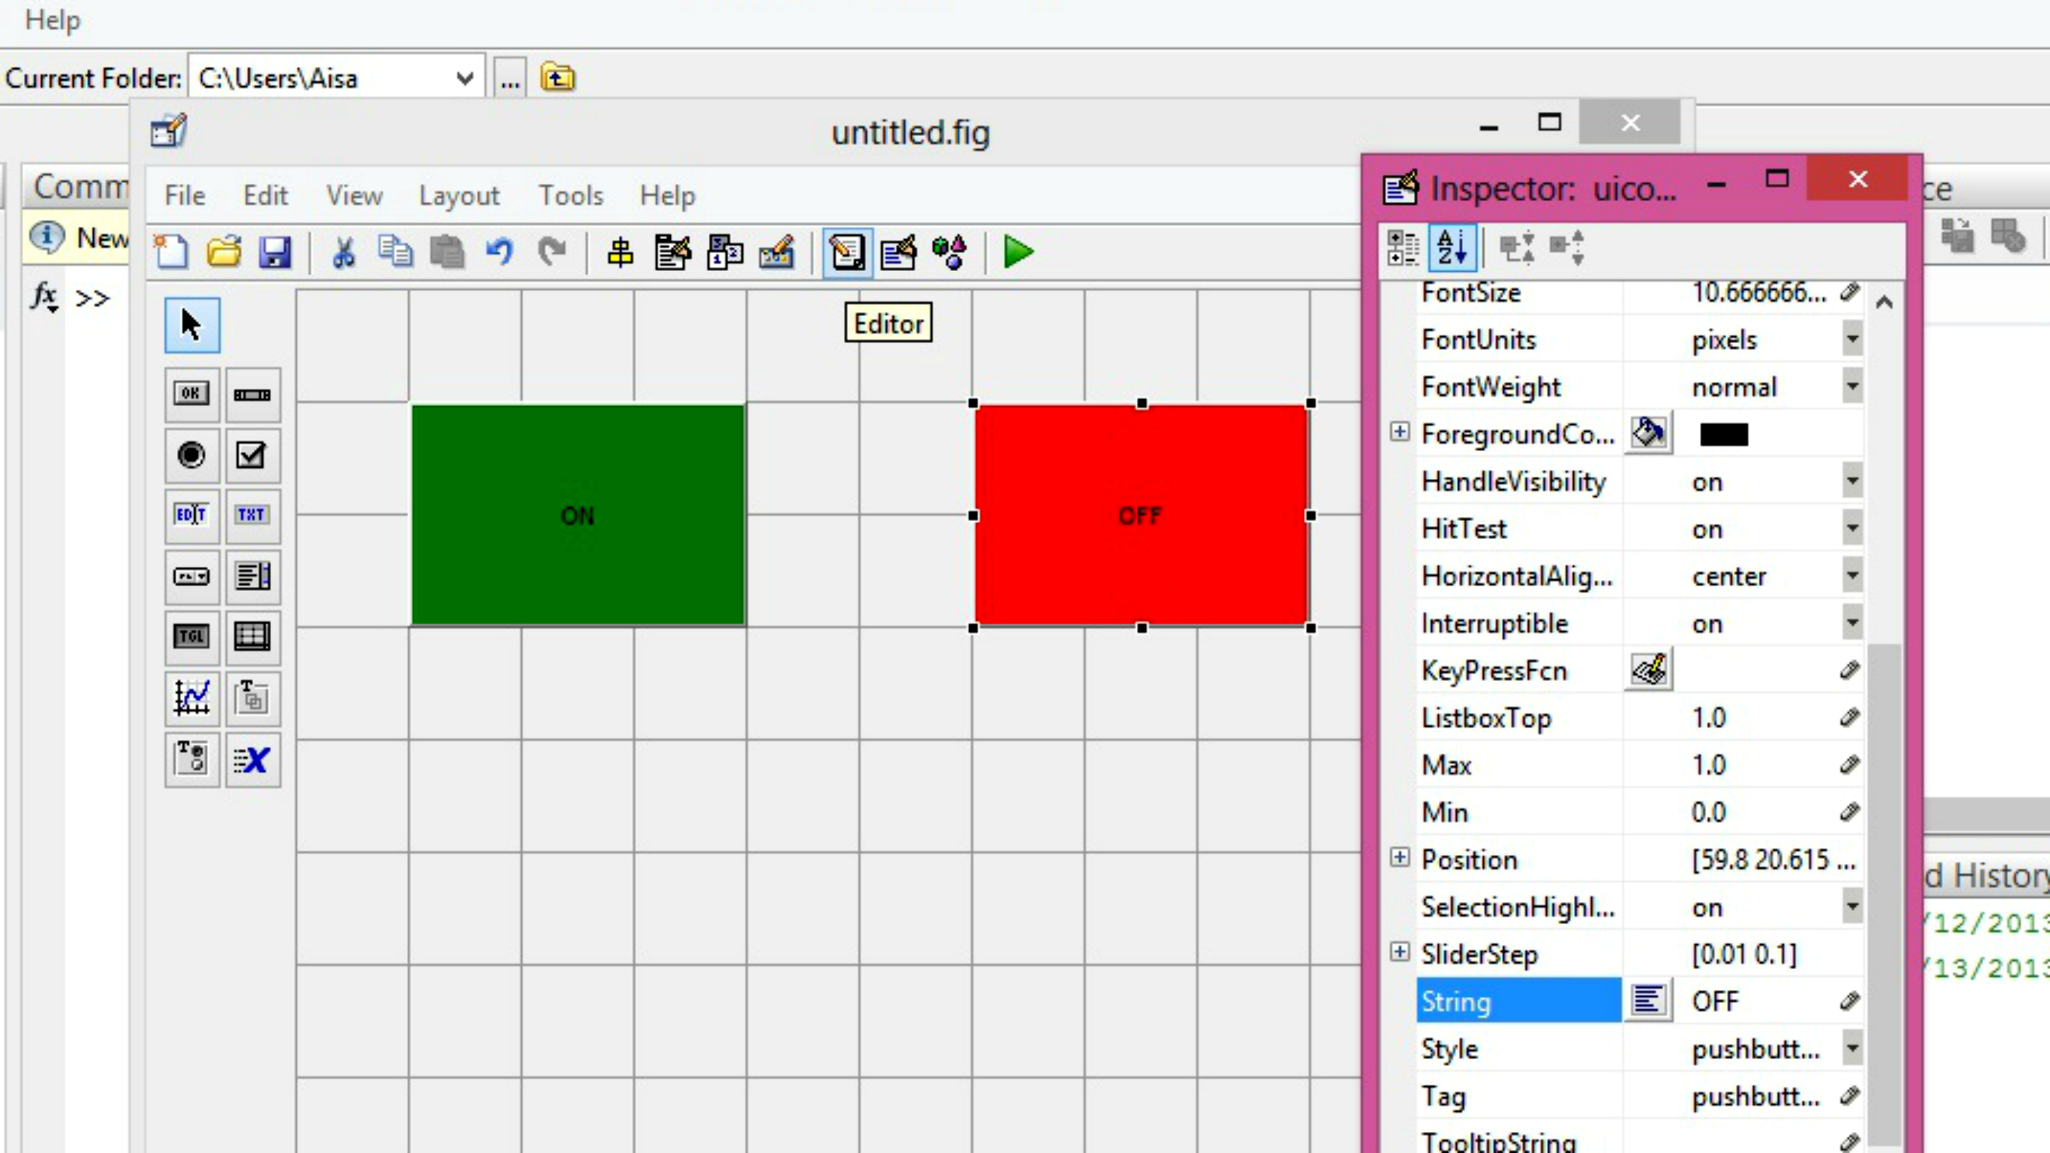The image size is (2050, 1153).
Task: Open the Toolbar Editor
Action: (x=777, y=252)
